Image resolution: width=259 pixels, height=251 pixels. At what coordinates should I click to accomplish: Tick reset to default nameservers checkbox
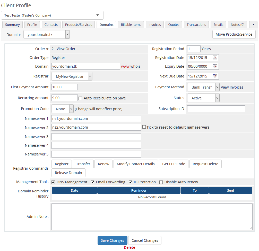coord(144,127)
